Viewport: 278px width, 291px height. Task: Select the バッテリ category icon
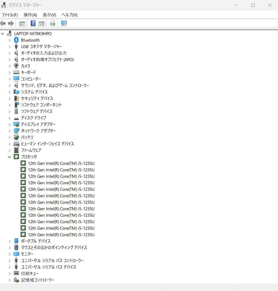16,137
